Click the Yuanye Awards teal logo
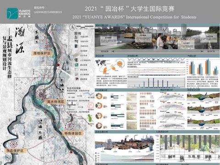 pos(12,13)
